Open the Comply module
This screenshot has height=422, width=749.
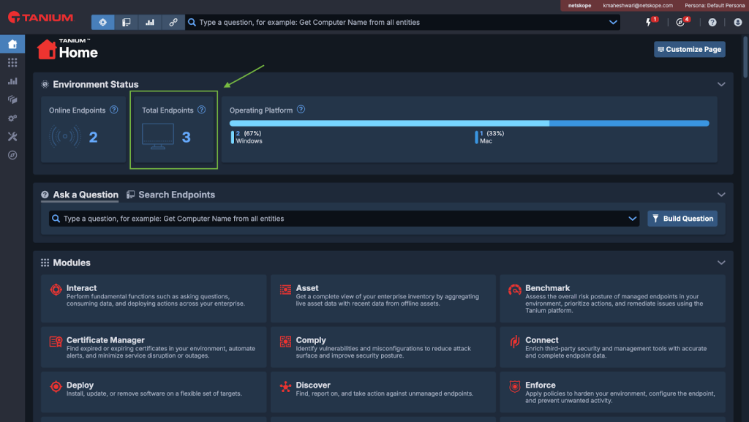(383, 347)
